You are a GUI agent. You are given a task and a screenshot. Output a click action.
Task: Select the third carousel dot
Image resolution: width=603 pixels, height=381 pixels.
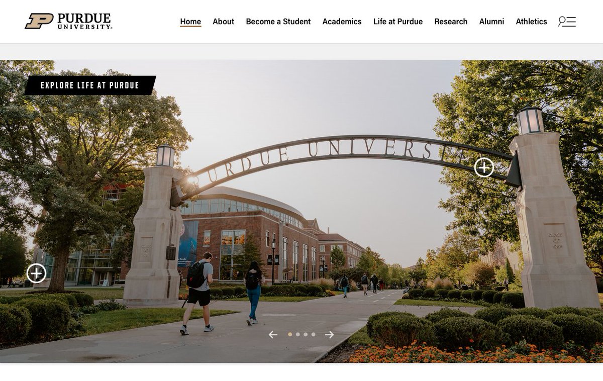[306, 334]
